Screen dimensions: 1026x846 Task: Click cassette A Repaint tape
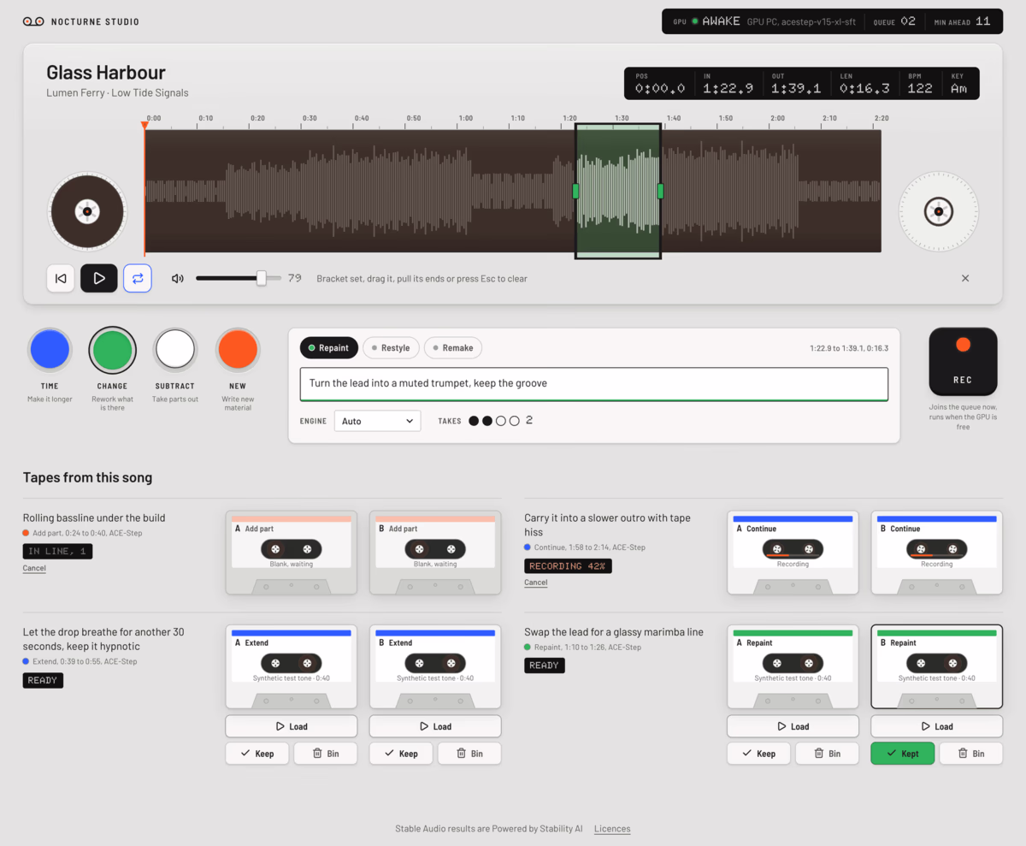[x=793, y=666]
